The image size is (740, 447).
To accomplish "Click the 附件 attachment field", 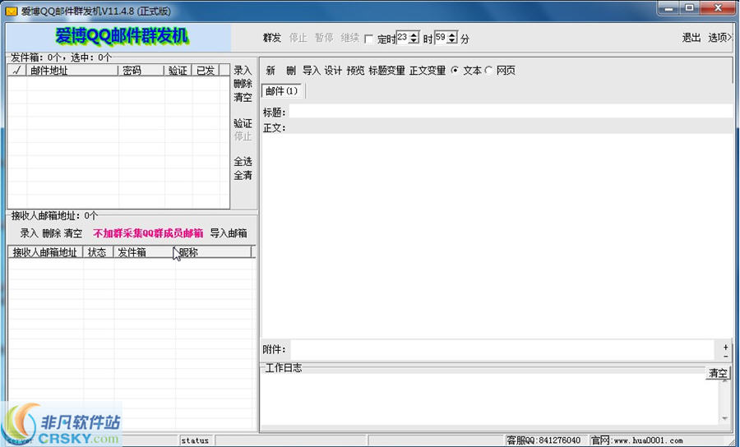I will click(x=502, y=350).
